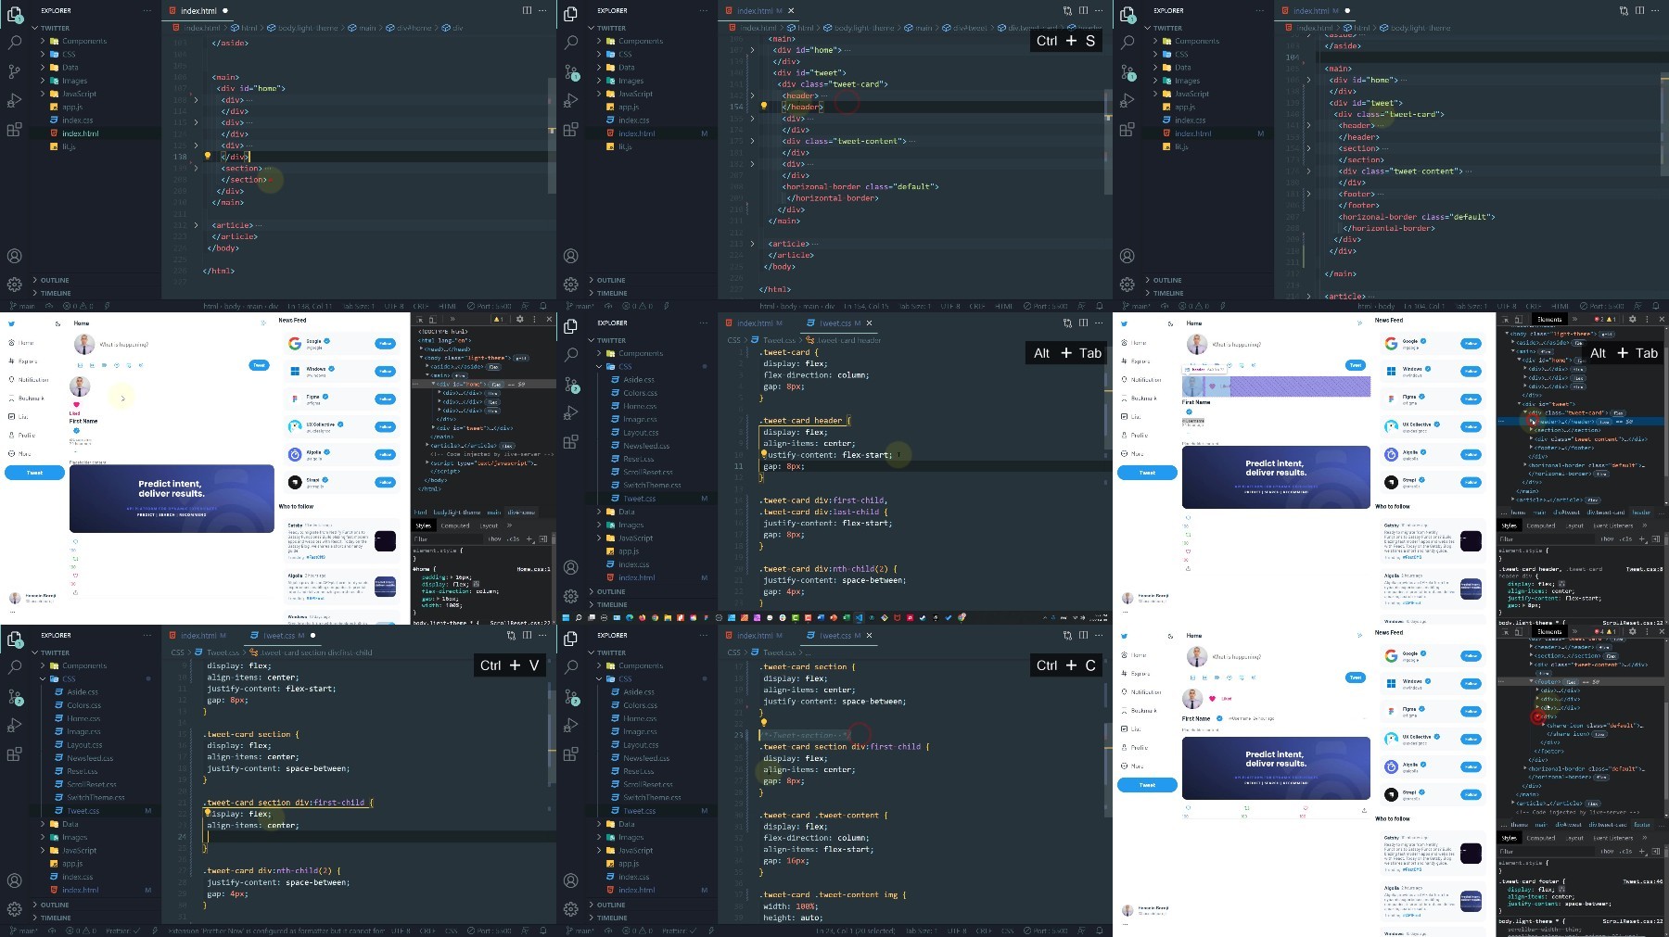Viewport: 1669px width, 937px height.
Task: Click the Explorer ellipsis menu in the Ctrl + S window
Action: [x=703, y=11]
